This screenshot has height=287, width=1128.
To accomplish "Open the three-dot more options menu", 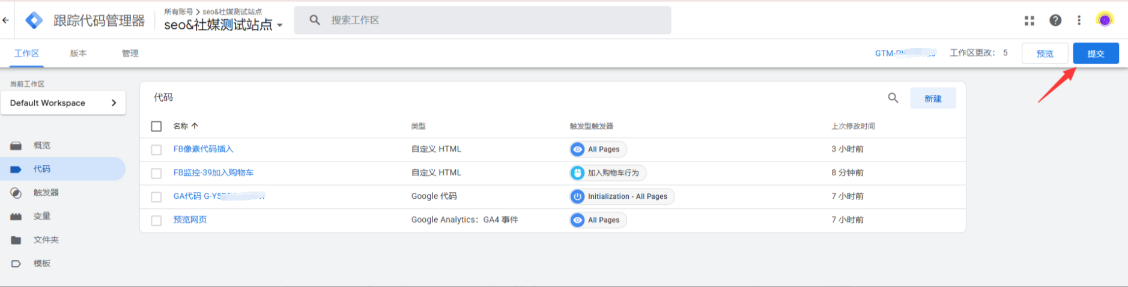I will click(x=1079, y=20).
